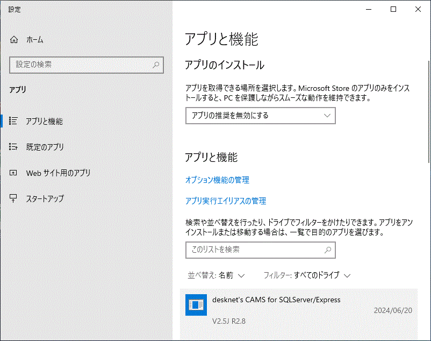Click the vertical scrollbar on right

428,112
